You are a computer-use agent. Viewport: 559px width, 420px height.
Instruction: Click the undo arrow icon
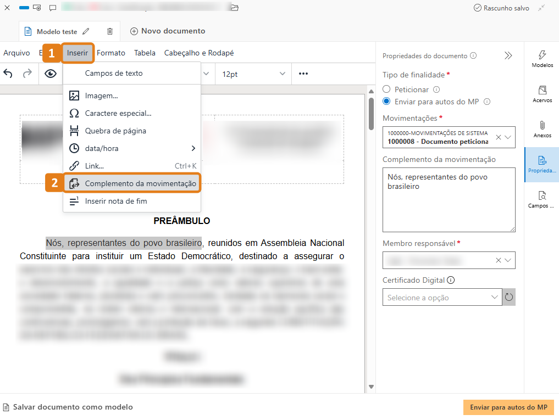[x=8, y=74]
